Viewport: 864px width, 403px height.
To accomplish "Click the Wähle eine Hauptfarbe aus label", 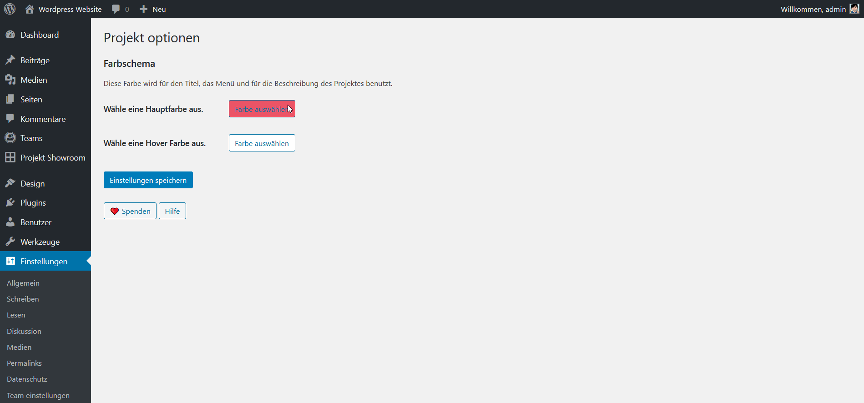I will 153,109.
